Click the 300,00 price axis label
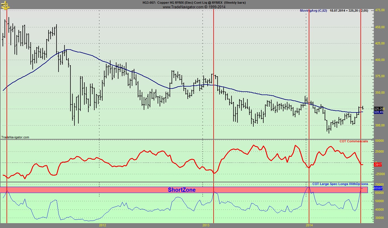This screenshot has height=228, width=388. [x=380, y=126]
